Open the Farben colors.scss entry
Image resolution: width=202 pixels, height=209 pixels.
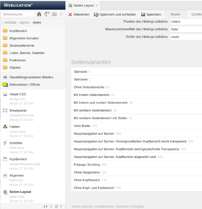[18, 132]
